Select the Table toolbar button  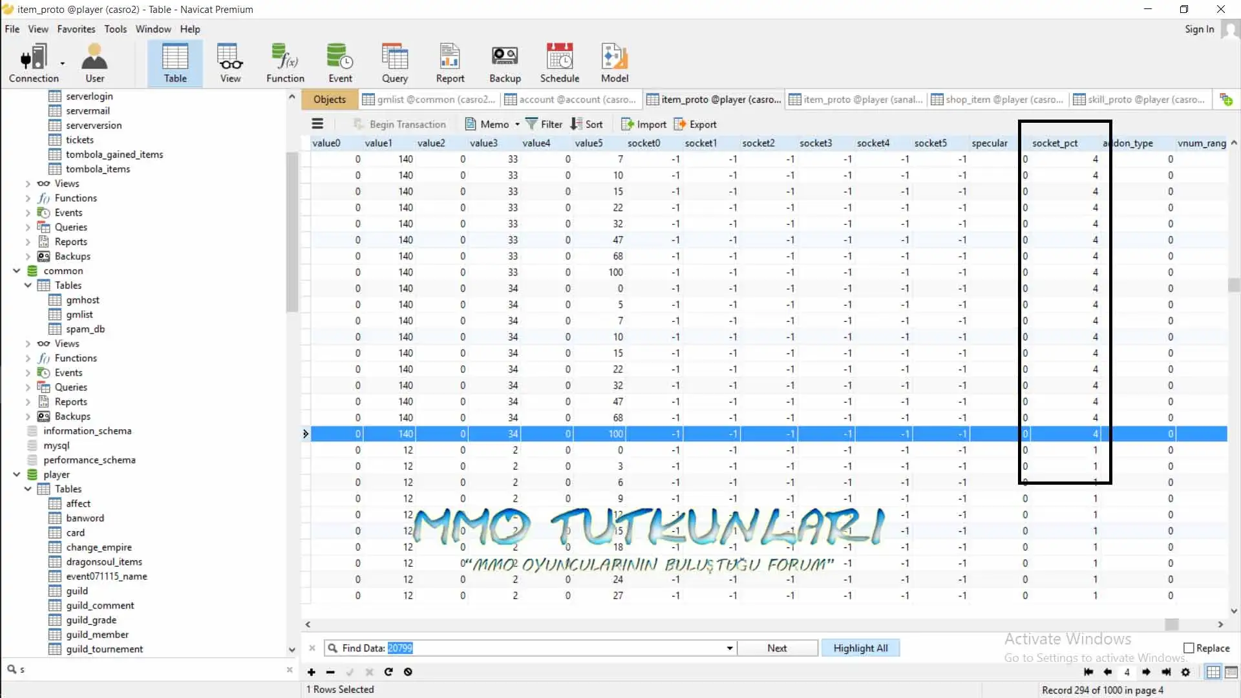tap(175, 63)
